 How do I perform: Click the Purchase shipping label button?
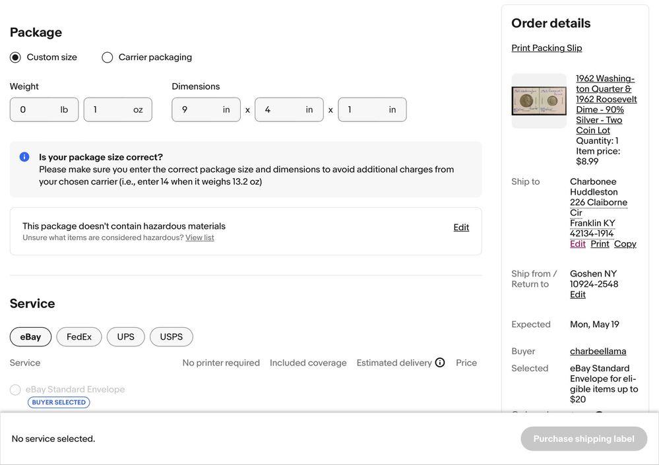click(x=584, y=439)
